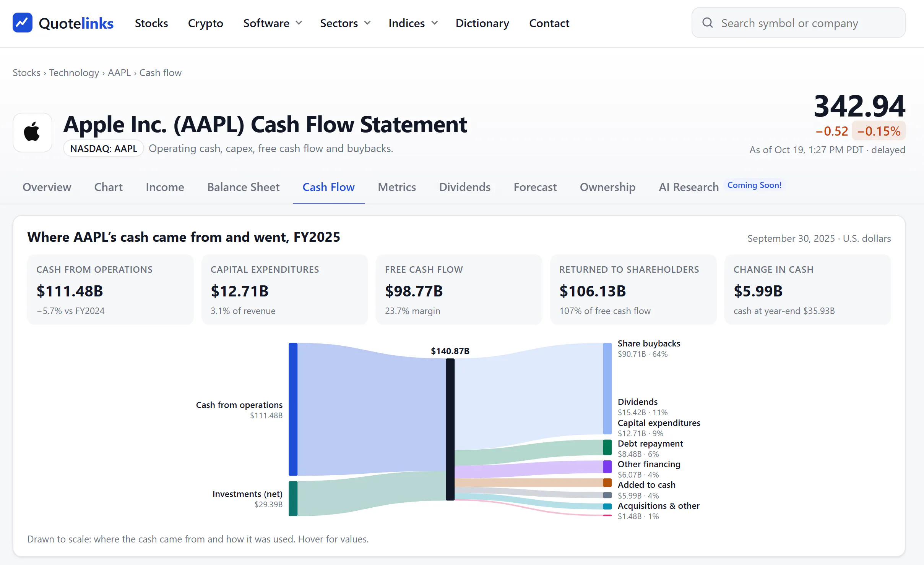Viewport: 924px width, 565px height.
Task: Click the Coming Soon! badge
Action: pyautogui.click(x=754, y=185)
